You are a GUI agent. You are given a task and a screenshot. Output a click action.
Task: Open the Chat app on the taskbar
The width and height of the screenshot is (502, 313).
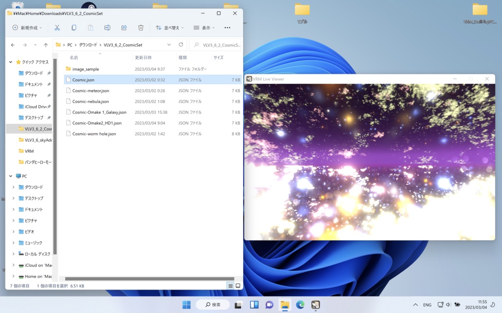click(x=269, y=305)
